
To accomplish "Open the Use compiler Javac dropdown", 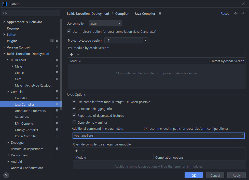I will [x=105, y=23].
